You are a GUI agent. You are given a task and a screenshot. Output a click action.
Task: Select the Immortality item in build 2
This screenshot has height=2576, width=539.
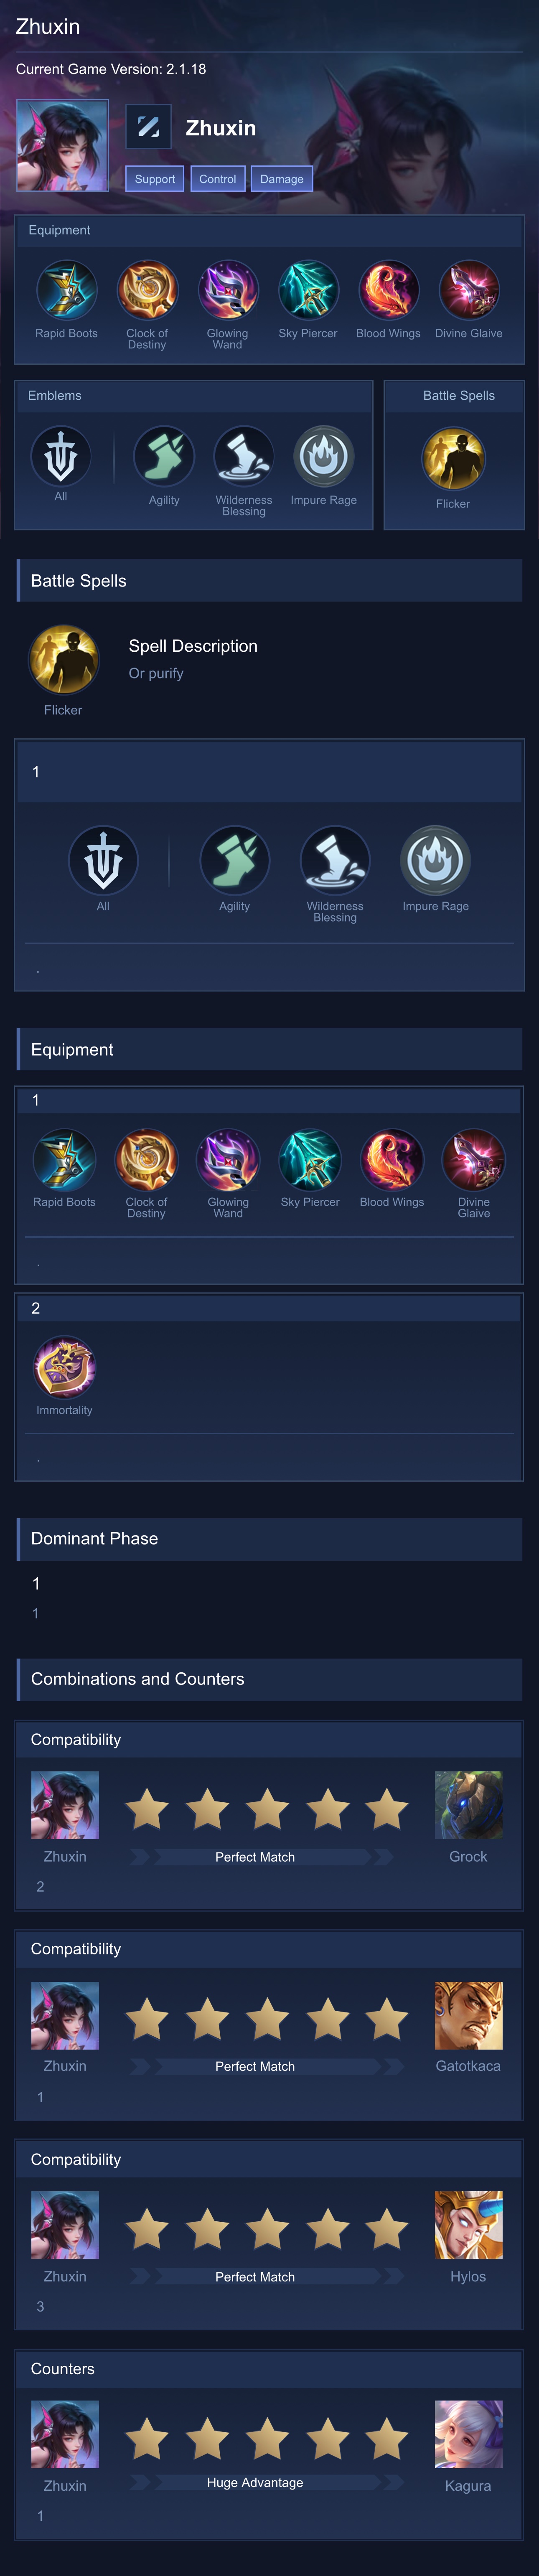pos(64,1366)
